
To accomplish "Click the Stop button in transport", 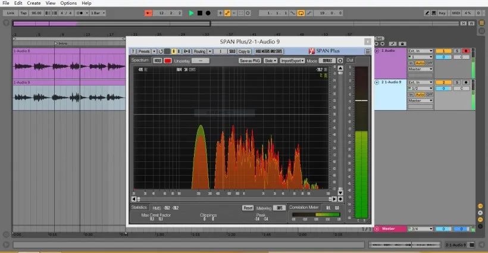I will pos(200,13).
